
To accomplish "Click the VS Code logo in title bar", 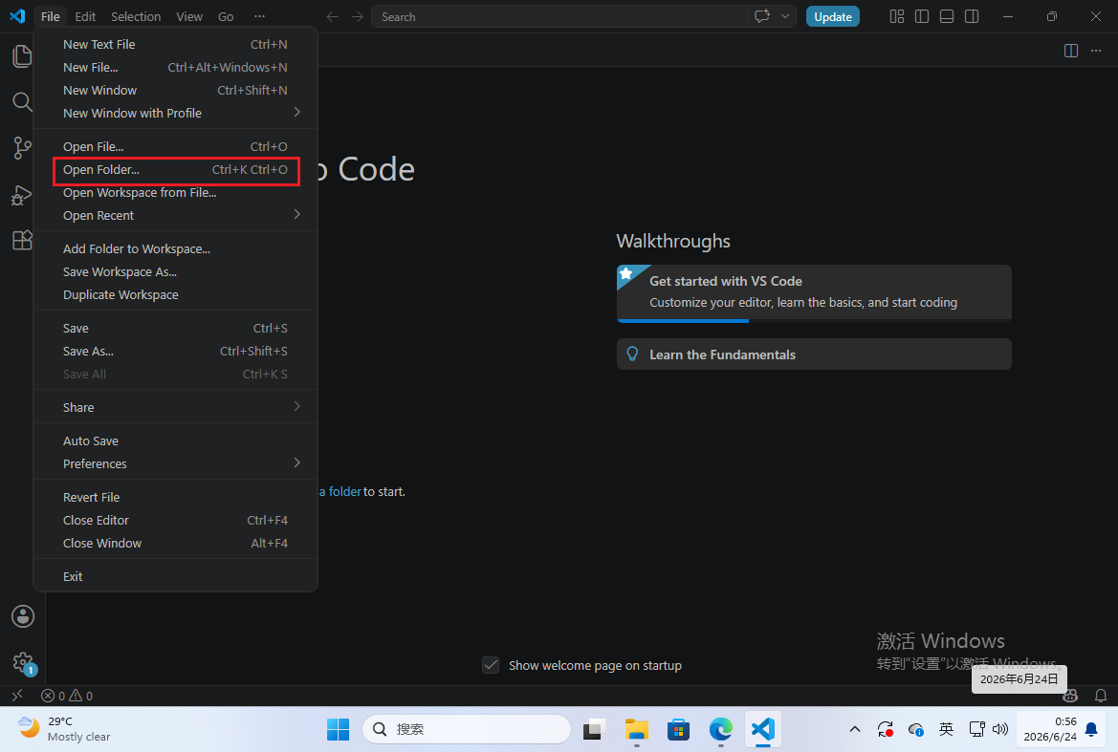I will (17, 15).
